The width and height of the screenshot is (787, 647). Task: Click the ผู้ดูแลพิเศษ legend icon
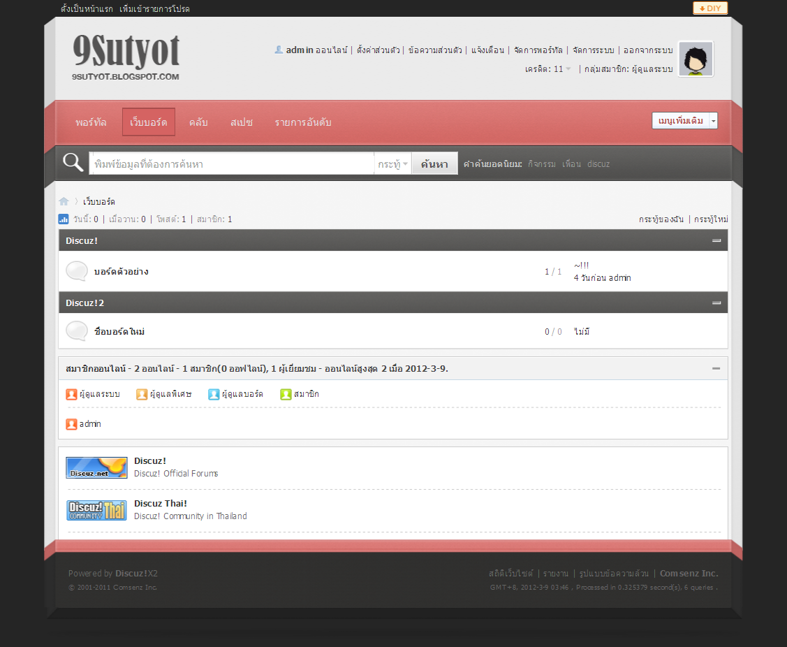tap(142, 394)
